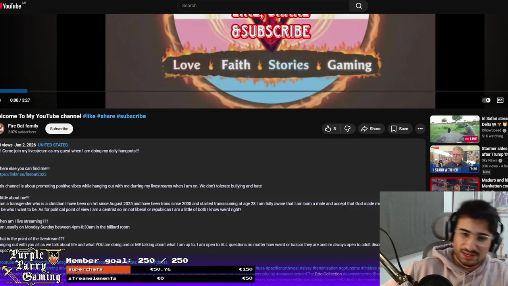Click the Jan 2, 2026 upload date
508x286 pixels.
tap(25, 145)
